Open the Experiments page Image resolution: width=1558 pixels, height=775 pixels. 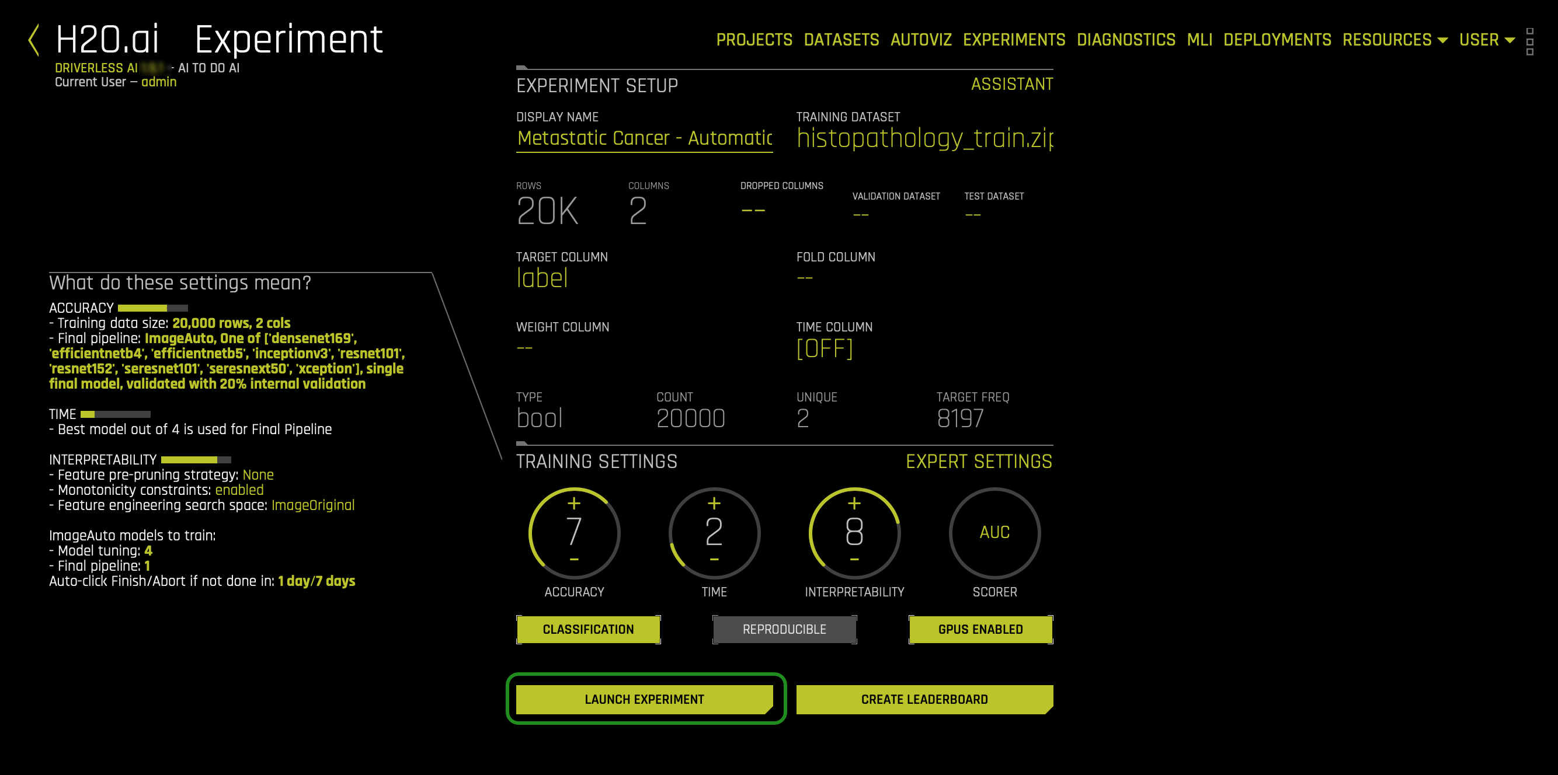click(x=1014, y=40)
